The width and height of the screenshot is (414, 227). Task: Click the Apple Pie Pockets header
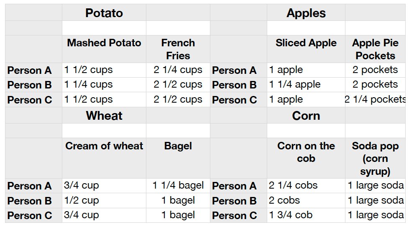tap(375, 49)
